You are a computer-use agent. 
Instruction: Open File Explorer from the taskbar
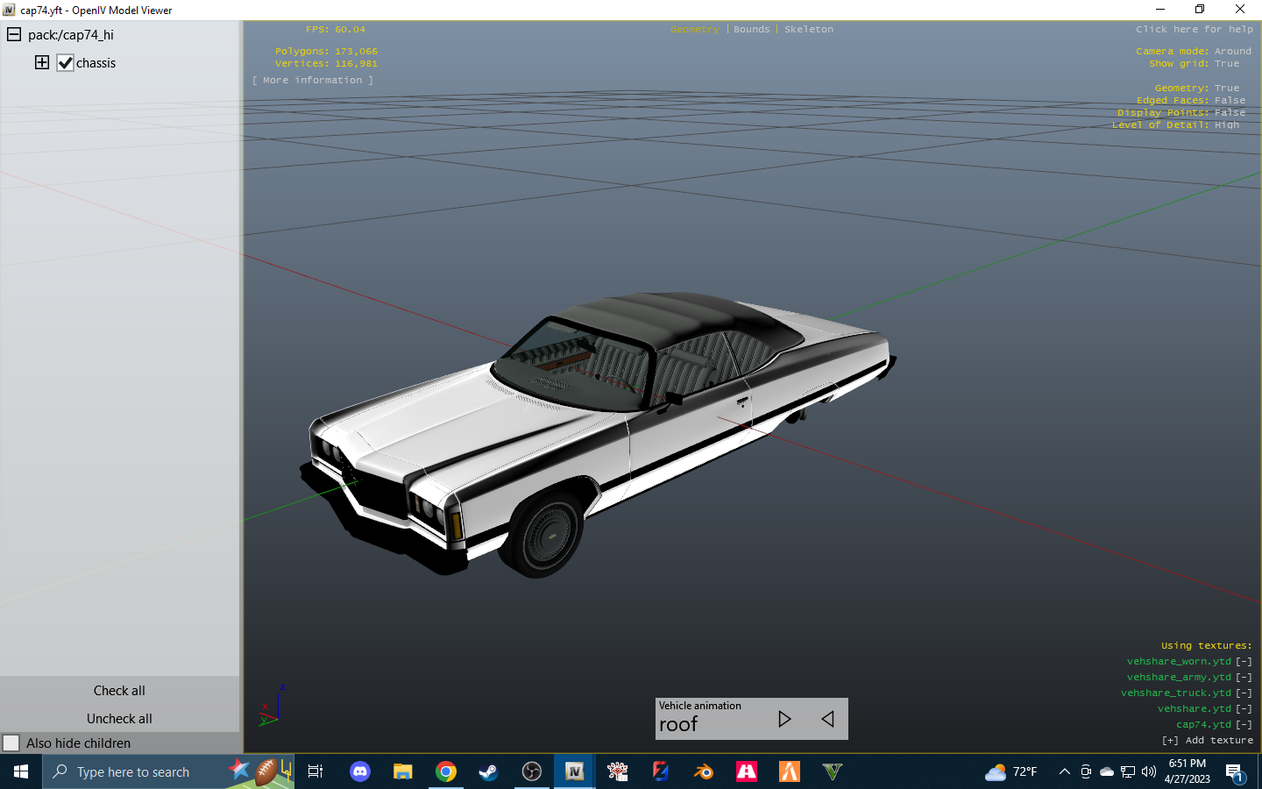(403, 771)
